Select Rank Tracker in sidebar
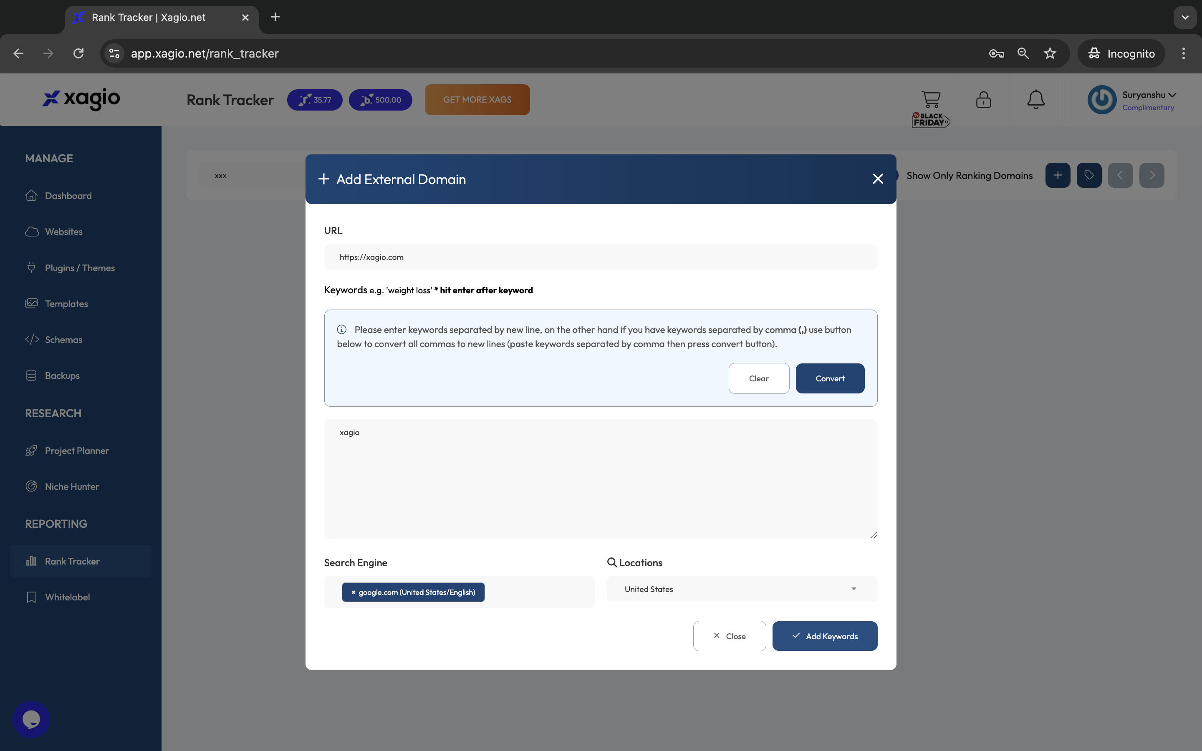This screenshot has height=751, width=1202. (81, 561)
